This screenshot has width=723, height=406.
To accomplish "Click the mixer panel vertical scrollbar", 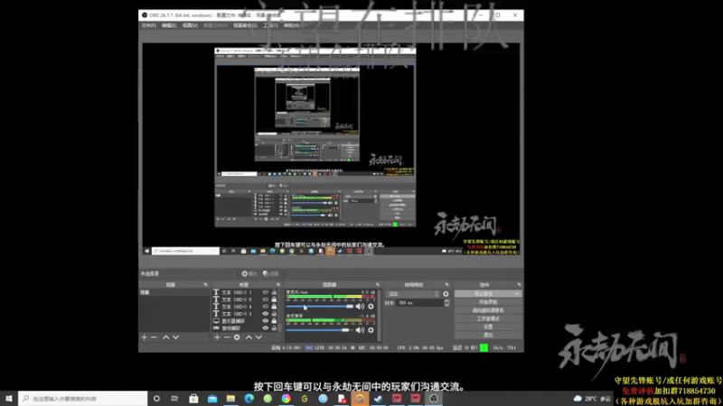I will click(x=380, y=316).
